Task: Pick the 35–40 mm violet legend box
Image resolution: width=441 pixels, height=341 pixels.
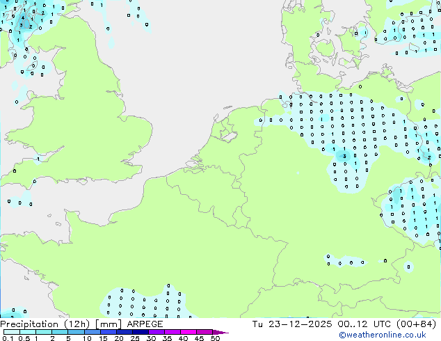Action: (x=173, y=332)
